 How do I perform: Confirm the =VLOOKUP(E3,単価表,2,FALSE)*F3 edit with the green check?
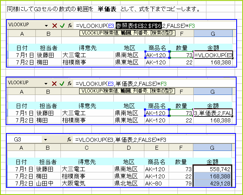tap(62, 84)
